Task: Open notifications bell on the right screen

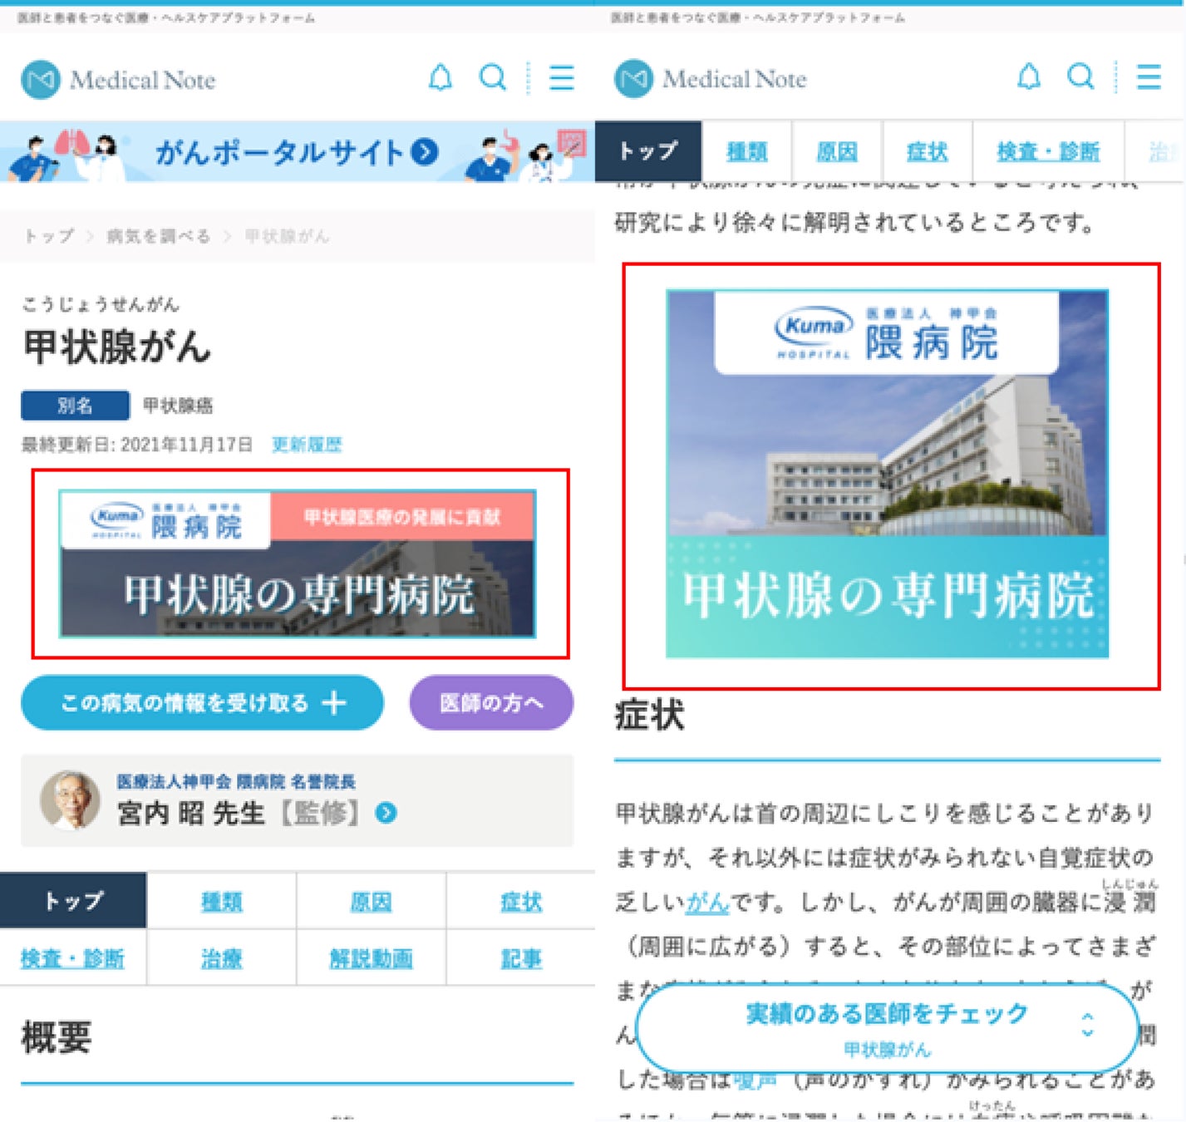Action: [x=1029, y=77]
